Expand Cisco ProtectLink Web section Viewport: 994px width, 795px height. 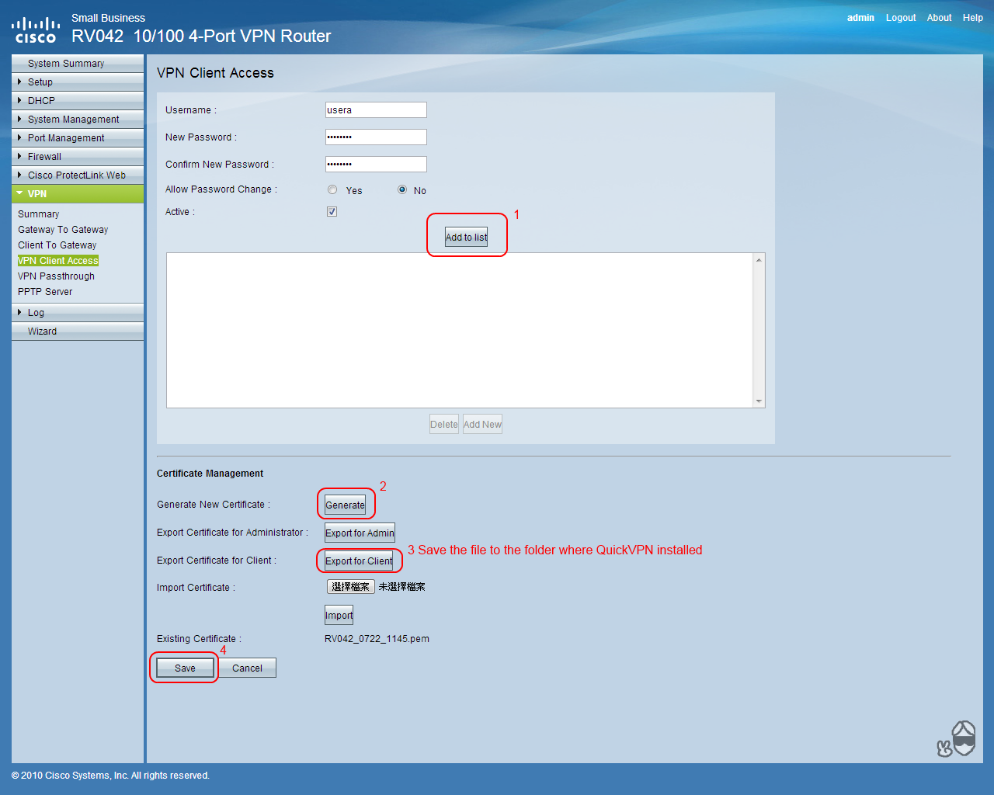click(78, 175)
